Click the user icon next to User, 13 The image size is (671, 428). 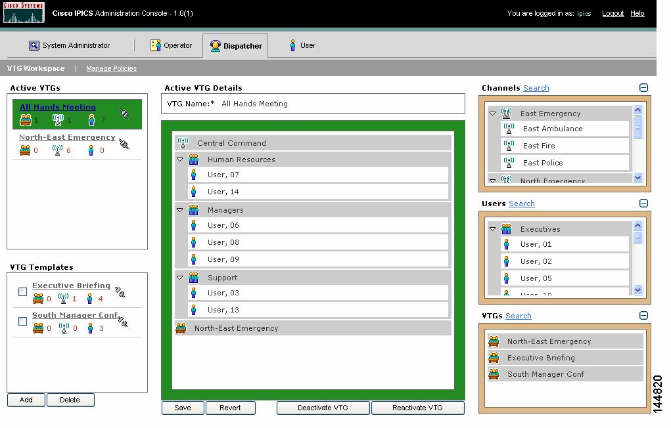click(x=193, y=310)
